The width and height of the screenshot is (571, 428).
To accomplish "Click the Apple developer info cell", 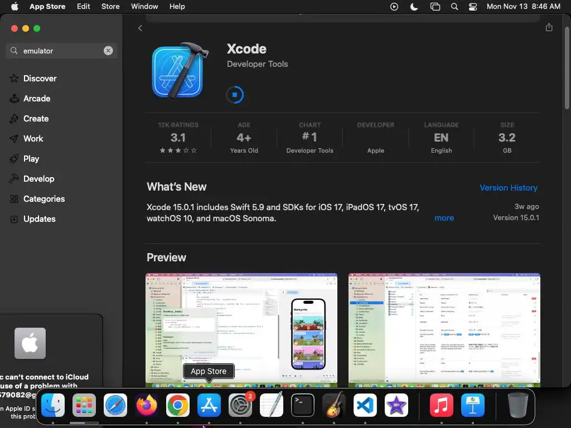I will [x=375, y=138].
